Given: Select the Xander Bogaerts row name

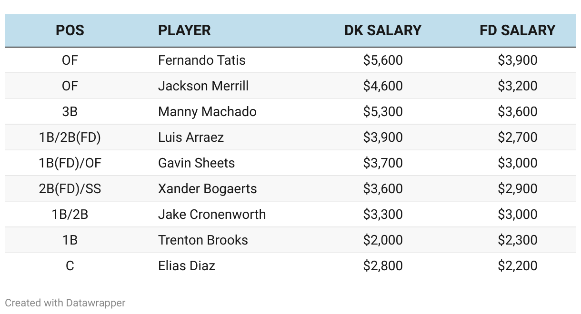Looking at the screenshot, I should coord(208,189).
